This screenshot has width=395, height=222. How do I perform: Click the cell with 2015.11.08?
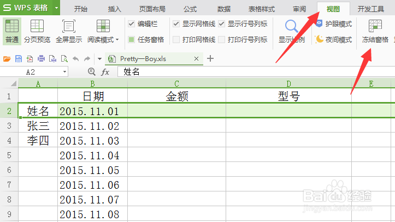click(92, 214)
